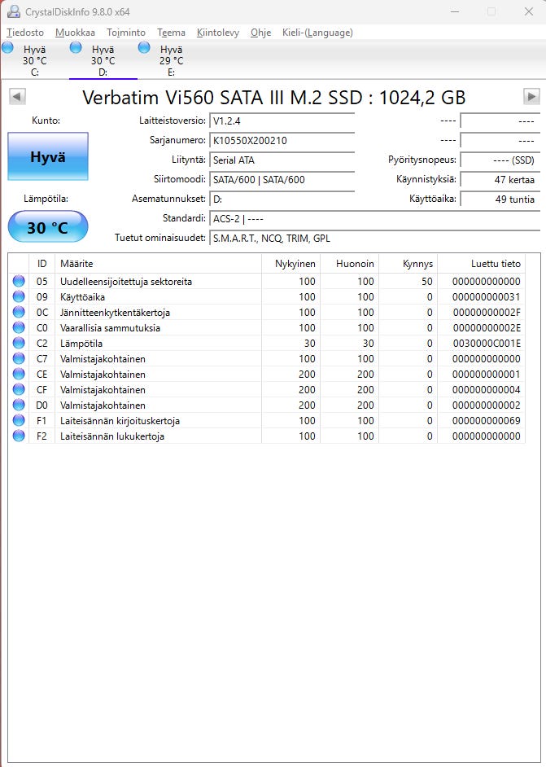Image resolution: width=546 pixels, height=767 pixels.
Task: Close the CrystalDiskInfo window
Action: [x=528, y=11]
